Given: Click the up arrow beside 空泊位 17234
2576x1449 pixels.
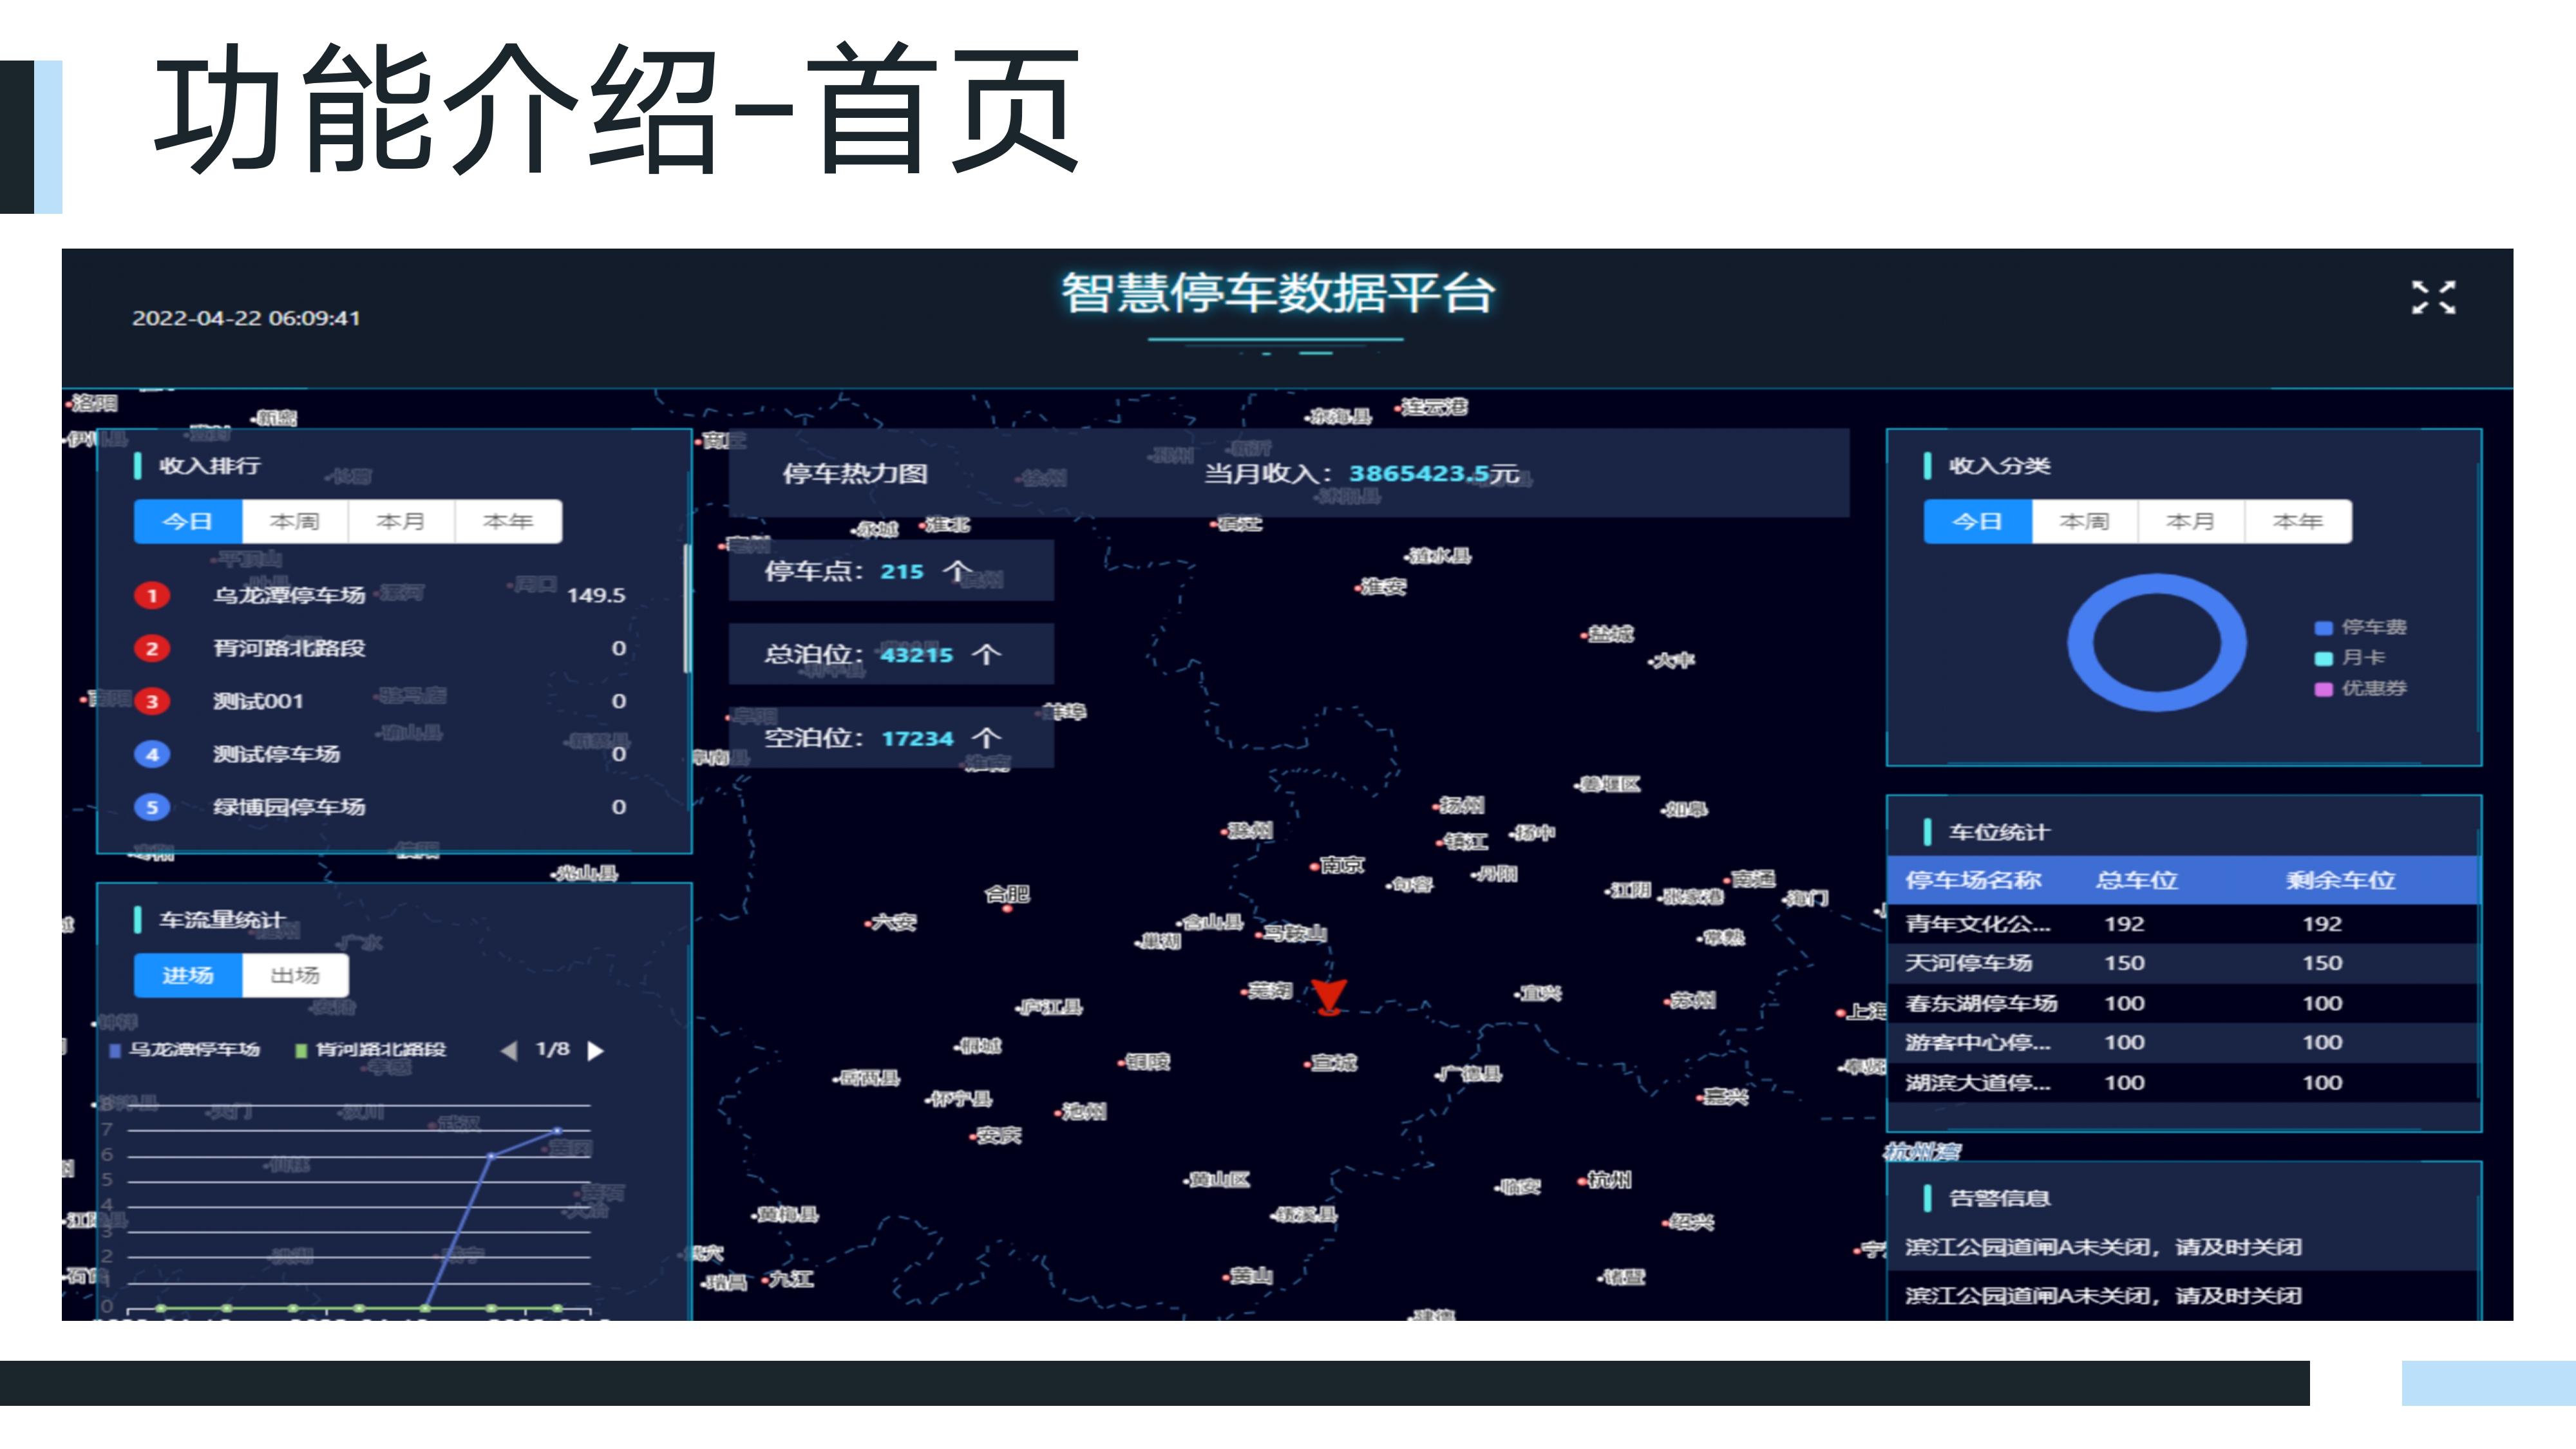Looking at the screenshot, I should [x=986, y=738].
